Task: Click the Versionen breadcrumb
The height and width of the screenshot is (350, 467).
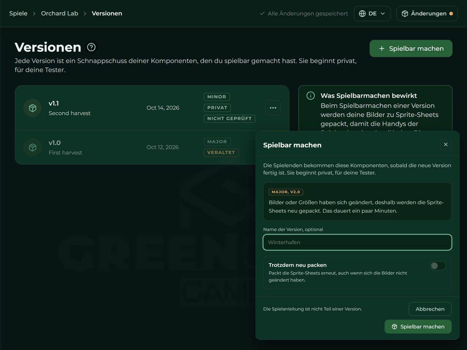Action: [x=107, y=13]
